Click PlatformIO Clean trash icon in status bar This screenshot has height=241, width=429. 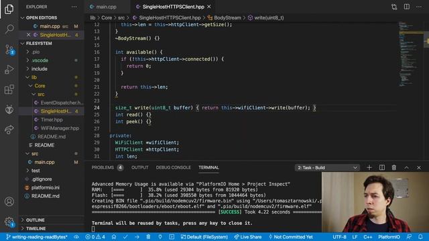[x=148, y=237]
